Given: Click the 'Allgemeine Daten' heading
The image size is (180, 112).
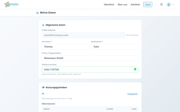Looking at the screenshot, I should click(x=55, y=25).
